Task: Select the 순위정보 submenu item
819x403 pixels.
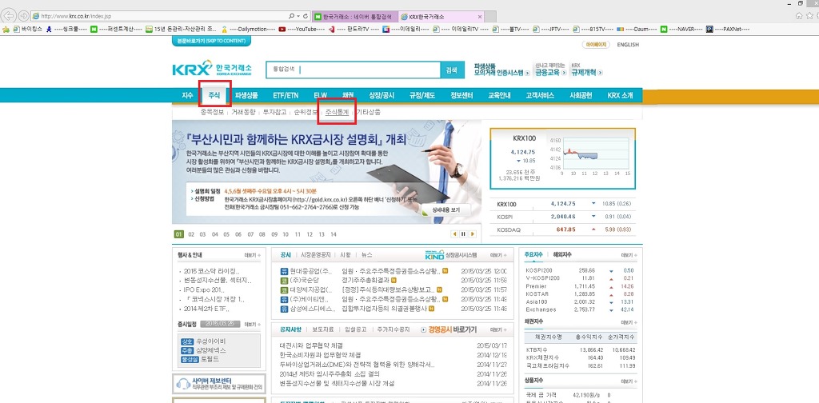Action: pyautogui.click(x=306, y=112)
